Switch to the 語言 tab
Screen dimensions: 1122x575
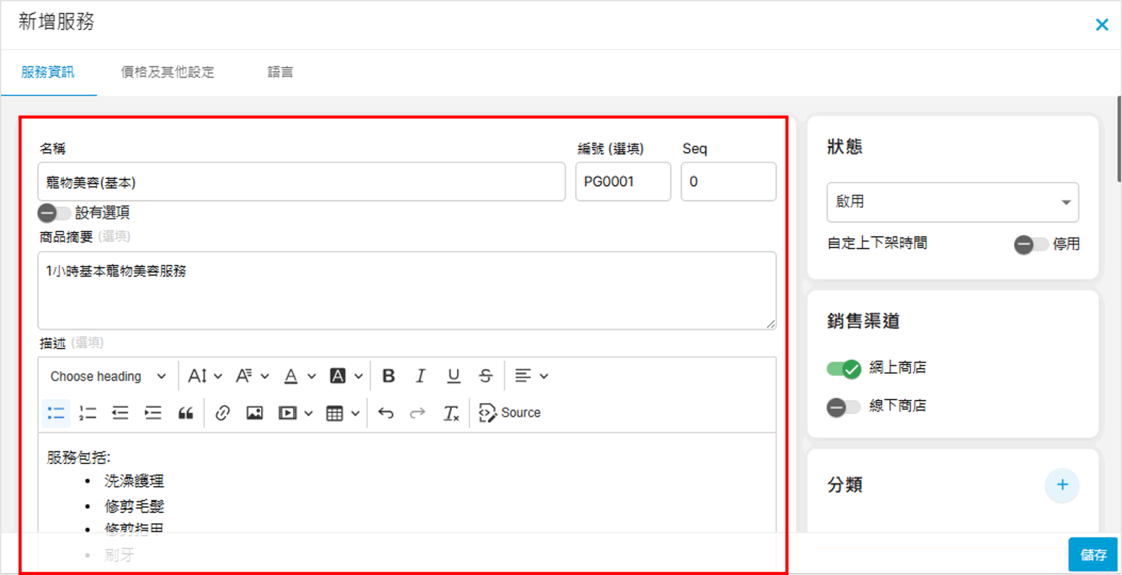point(280,72)
